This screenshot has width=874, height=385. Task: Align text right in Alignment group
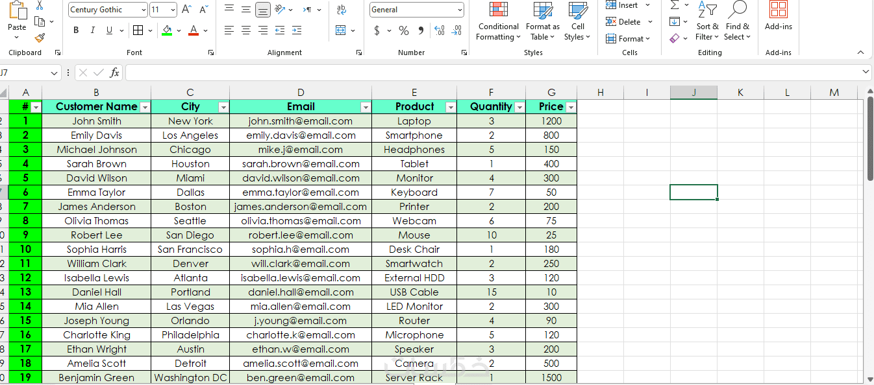[x=263, y=30]
